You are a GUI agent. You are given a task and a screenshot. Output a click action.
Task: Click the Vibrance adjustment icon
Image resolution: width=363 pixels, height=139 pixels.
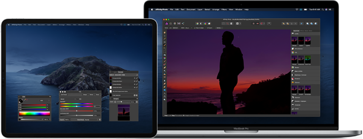pos(293,82)
